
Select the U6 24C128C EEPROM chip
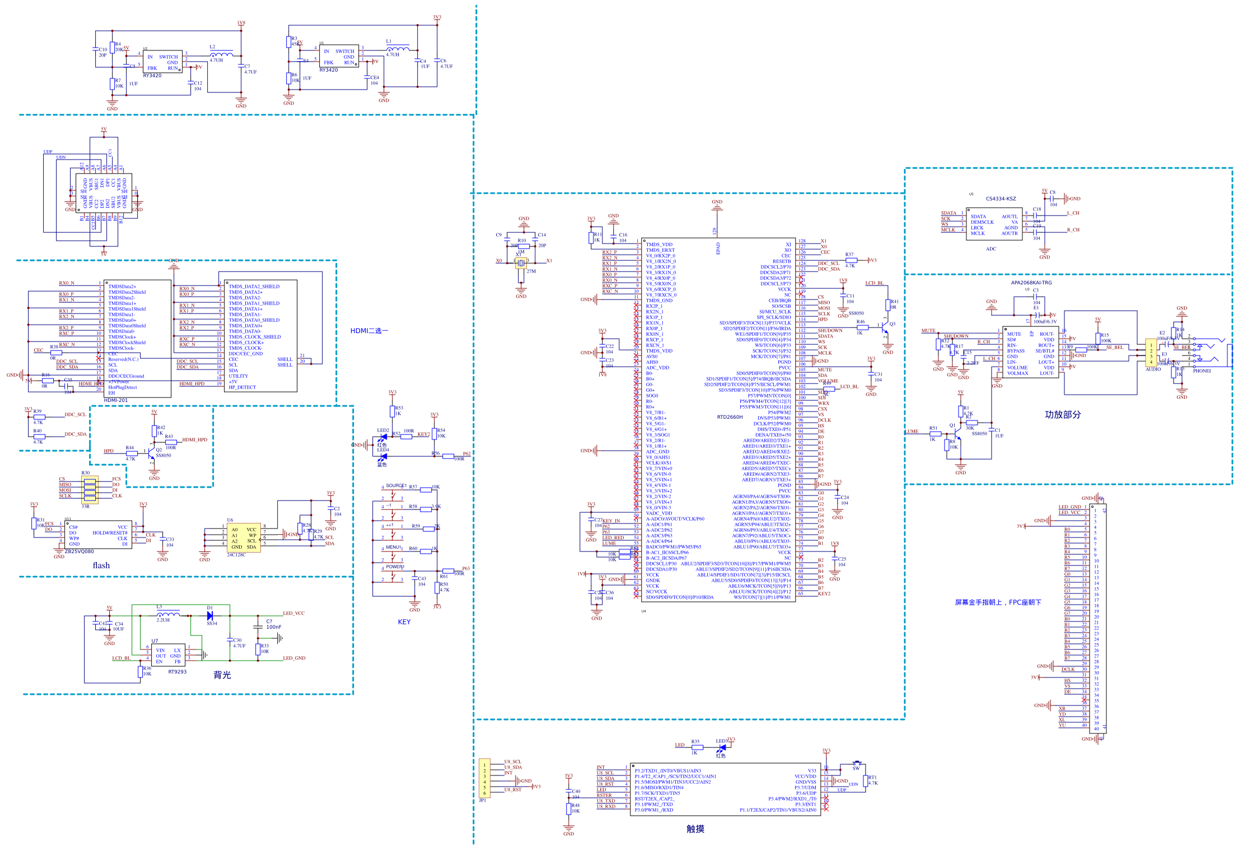coord(244,539)
